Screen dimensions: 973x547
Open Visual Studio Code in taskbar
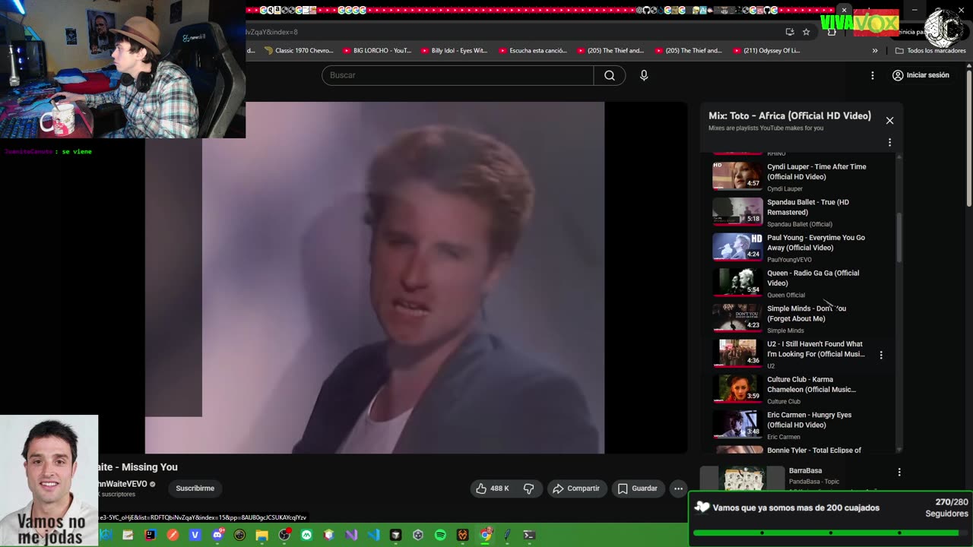coord(373,535)
